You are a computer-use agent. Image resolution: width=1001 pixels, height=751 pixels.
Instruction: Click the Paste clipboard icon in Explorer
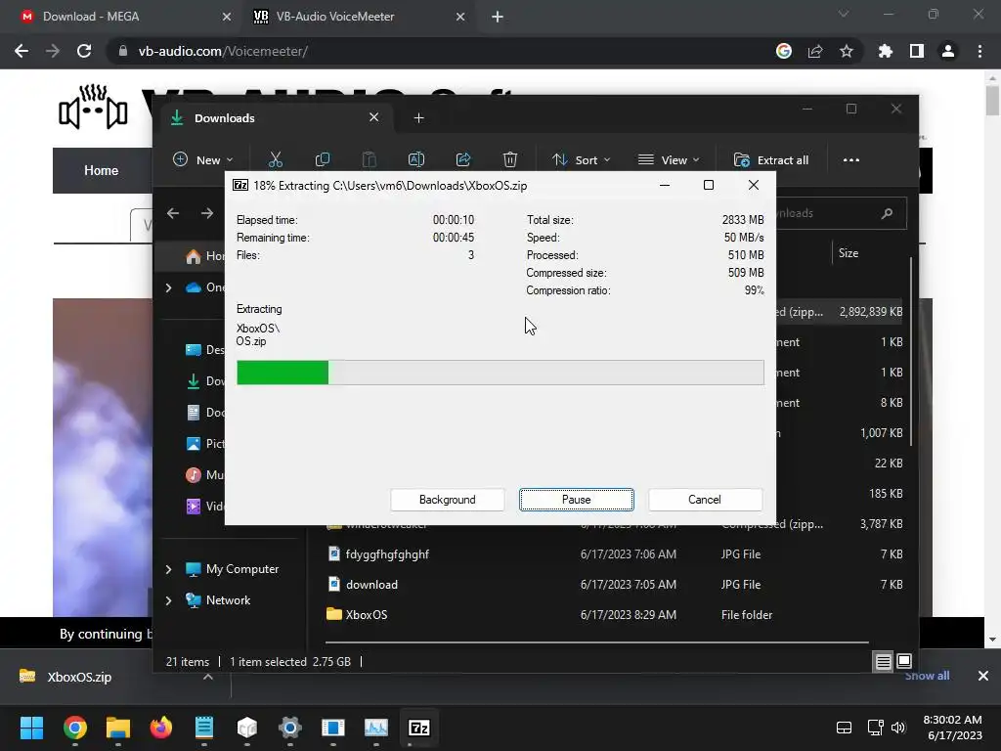click(369, 159)
